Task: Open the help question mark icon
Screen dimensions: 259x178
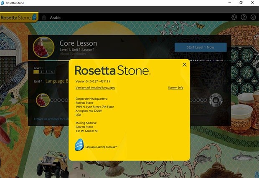Action: tap(244, 17)
